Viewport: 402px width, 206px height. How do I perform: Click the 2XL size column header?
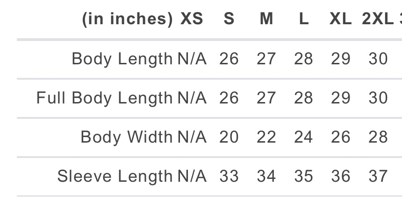pyautogui.click(x=378, y=19)
